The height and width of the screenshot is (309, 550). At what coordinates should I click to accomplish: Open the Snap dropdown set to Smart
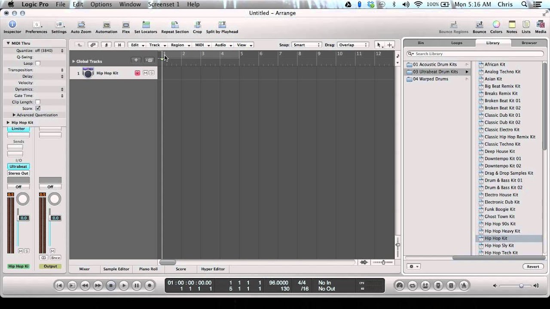tap(306, 45)
